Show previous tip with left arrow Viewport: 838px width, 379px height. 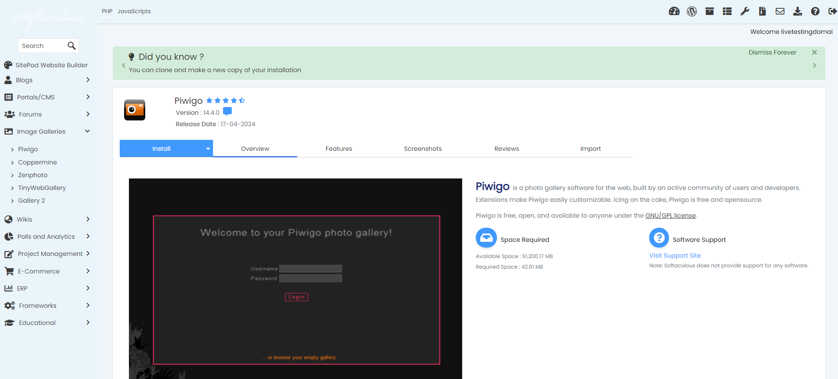click(x=124, y=65)
